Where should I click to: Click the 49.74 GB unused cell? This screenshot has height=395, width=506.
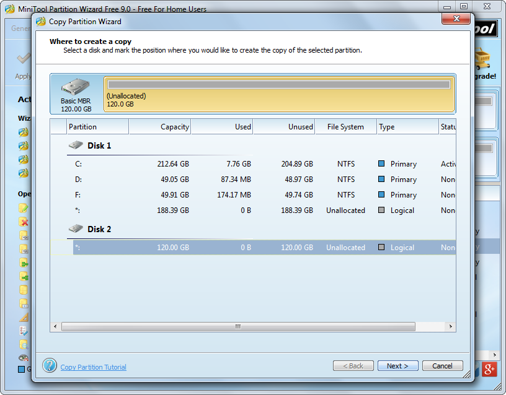pyautogui.click(x=299, y=194)
